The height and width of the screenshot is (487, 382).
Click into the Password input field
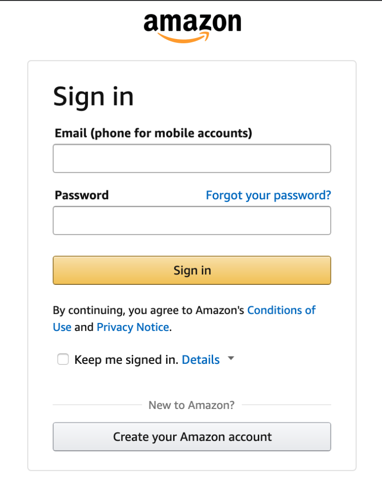click(x=192, y=220)
